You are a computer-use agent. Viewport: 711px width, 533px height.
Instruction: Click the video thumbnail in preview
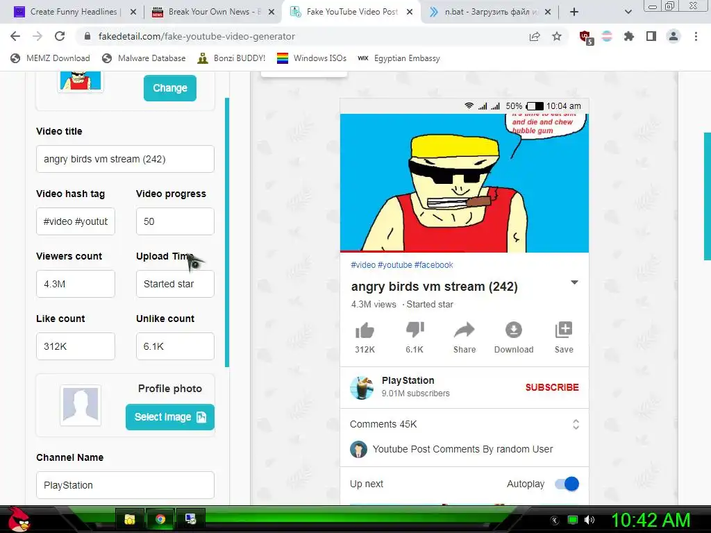click(x=465, y=183)
